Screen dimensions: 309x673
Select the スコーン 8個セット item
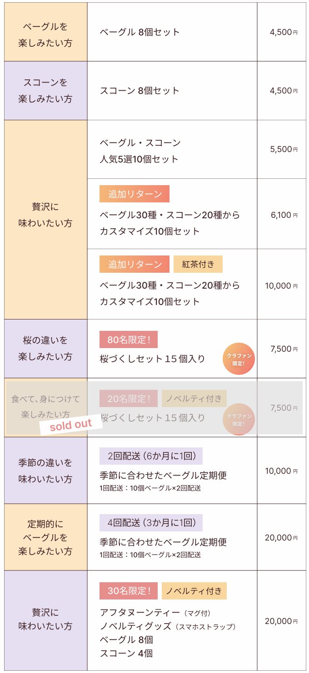[x=140, y=91]
